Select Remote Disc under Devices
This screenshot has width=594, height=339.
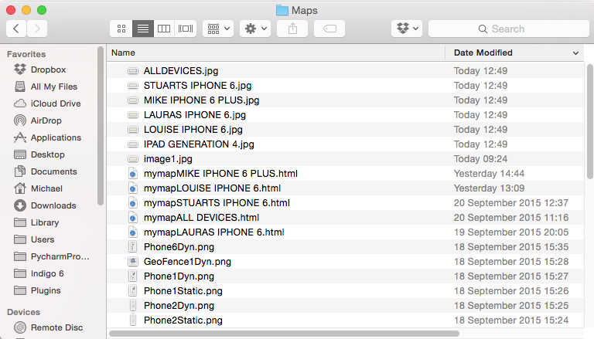click(x=56, y=327)
